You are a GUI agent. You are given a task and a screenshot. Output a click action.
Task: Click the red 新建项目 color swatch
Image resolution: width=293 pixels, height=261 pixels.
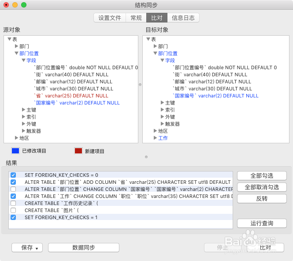[x=78, y=151]
